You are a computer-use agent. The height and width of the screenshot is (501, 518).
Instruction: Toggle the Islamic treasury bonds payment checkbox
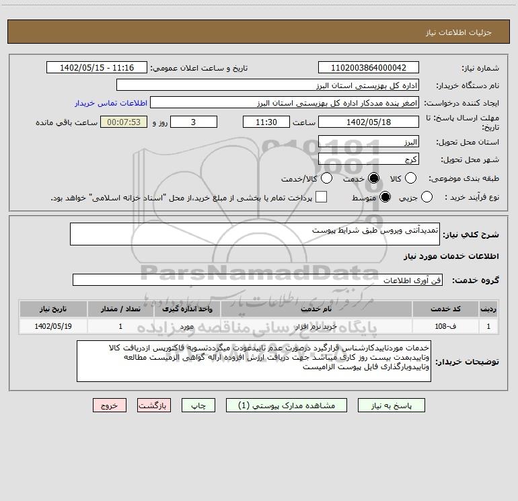[x=321, y=197]
